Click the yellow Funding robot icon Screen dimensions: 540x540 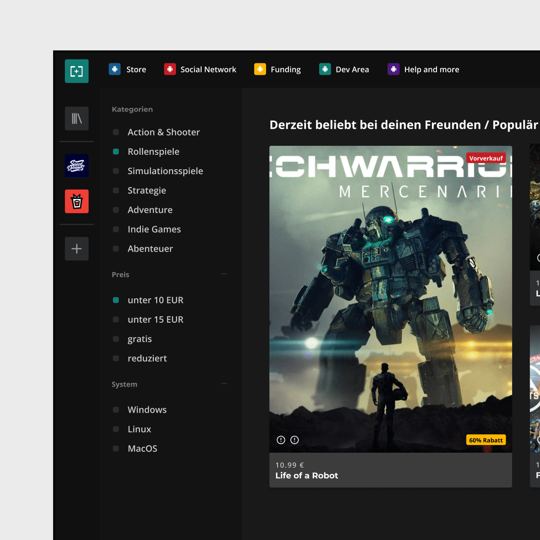tap(260, 69)
